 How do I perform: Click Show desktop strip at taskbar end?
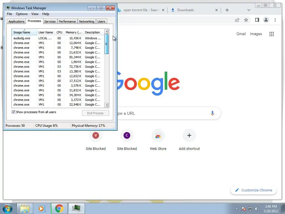point(283,208)
